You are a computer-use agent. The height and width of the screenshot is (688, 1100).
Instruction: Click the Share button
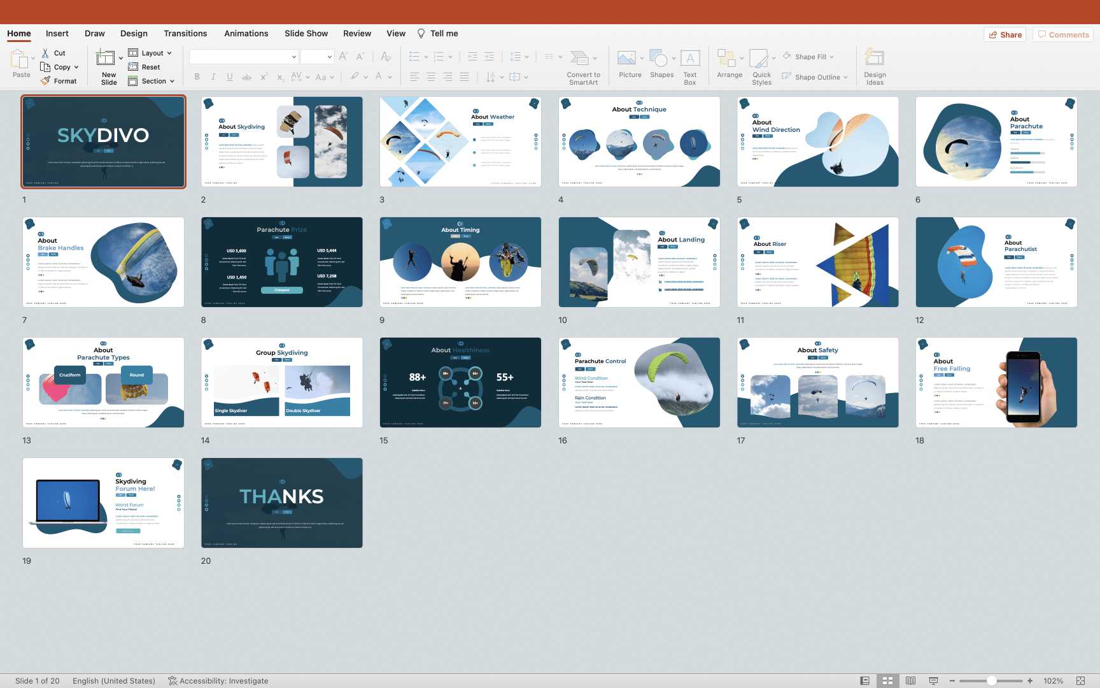1005,35
